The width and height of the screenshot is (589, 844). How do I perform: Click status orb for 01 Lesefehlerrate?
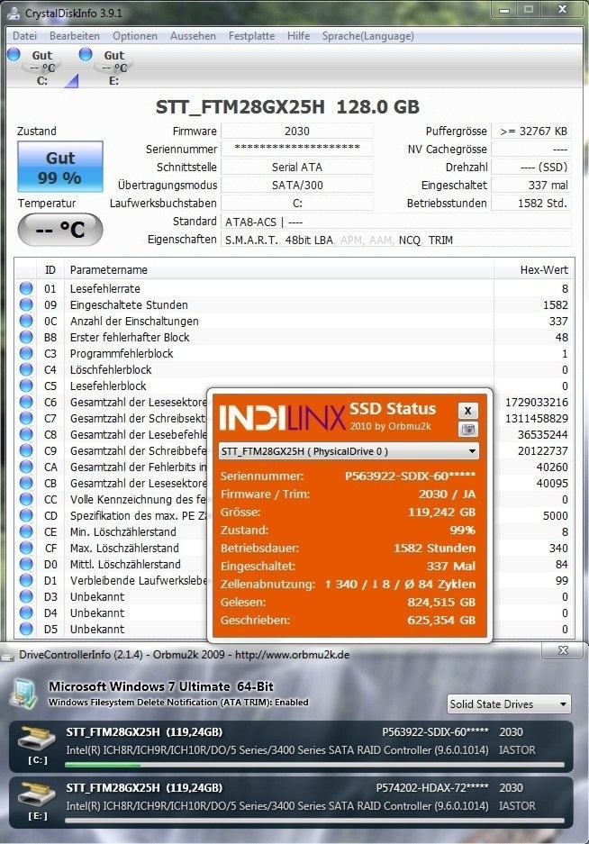coord(26,288)
